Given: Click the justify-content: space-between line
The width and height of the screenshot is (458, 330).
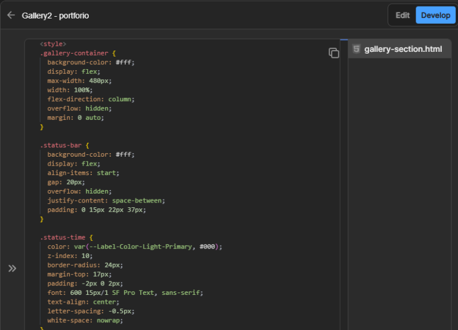Looking at the screenshot, I should point(106,200).
